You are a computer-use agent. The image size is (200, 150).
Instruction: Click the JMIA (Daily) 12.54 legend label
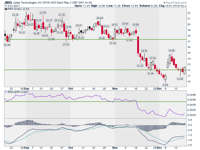(18, 9)
